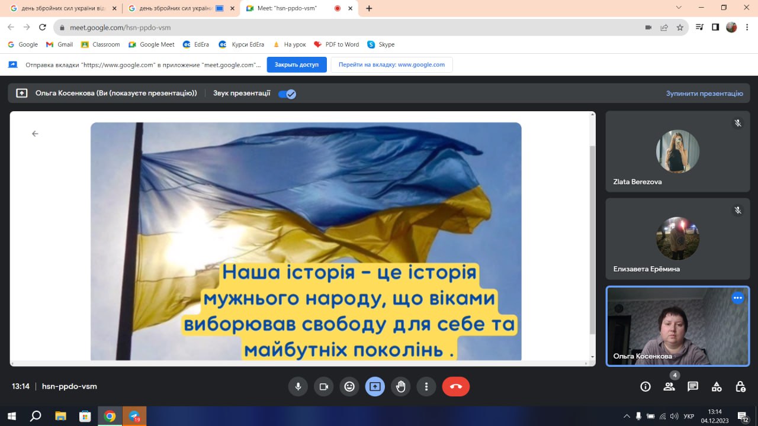Viewport: 758px width, 426px height.
Task: Open the Classroom bookmark
Action: pyautogui.click(x=101, y=44)
